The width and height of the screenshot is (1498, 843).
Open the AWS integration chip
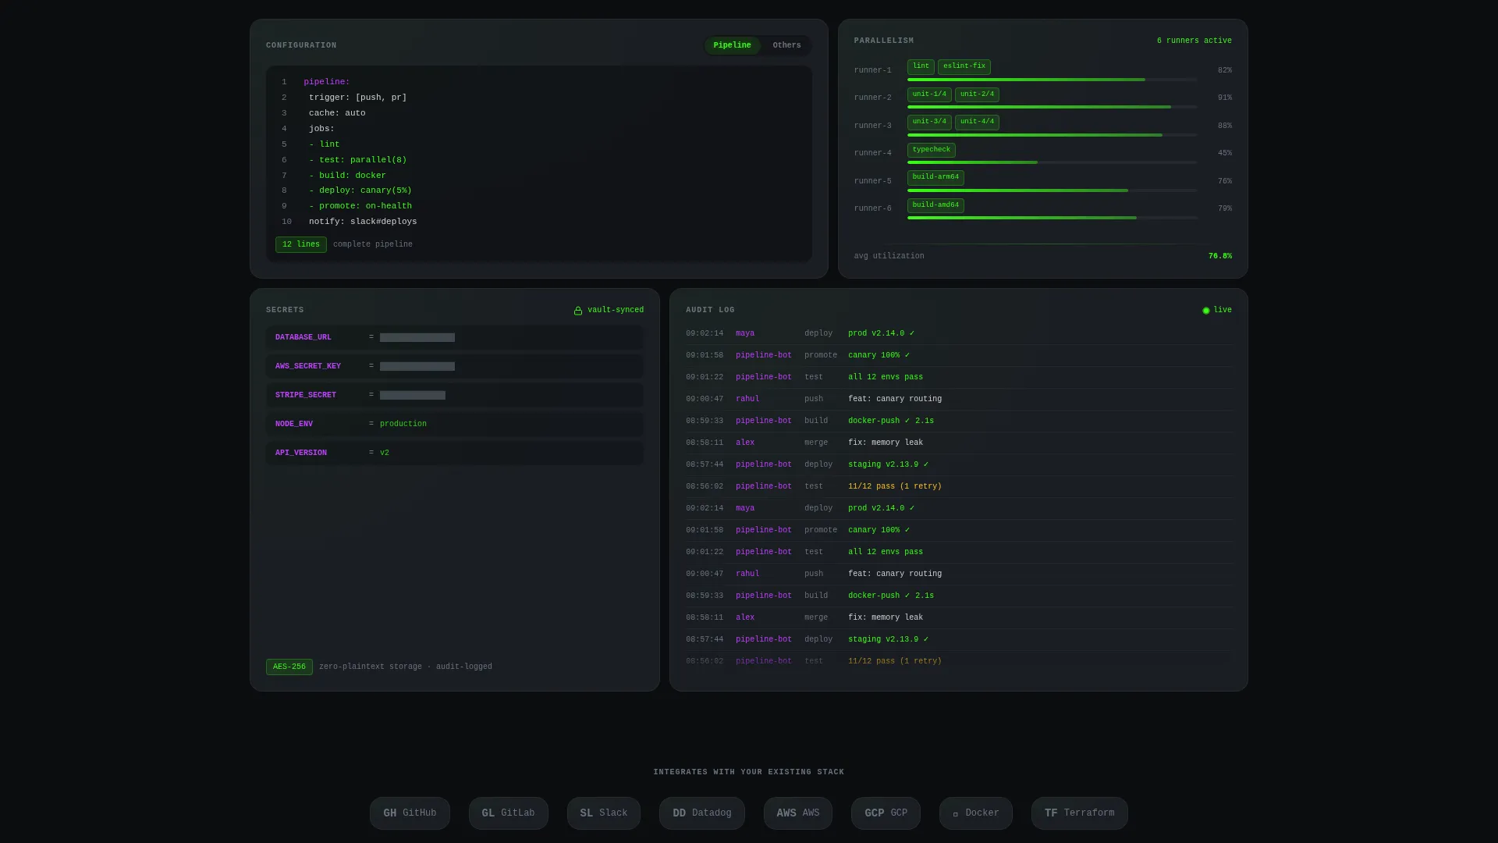798,813
